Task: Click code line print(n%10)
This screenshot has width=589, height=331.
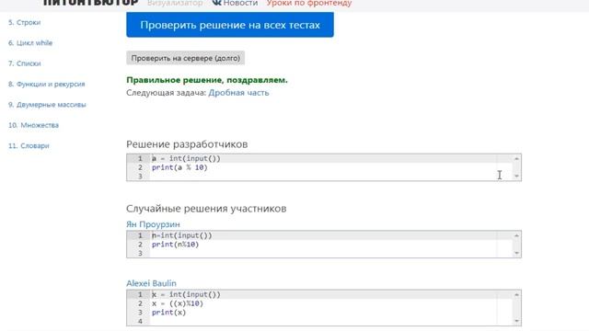Action: click(175, 245)
